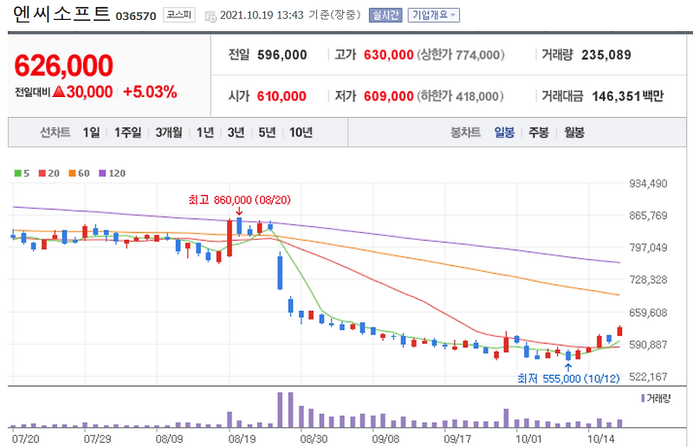Select the 10년 line chart tab
This screenshot has width=693, height=447.
[x=301, y=133]
